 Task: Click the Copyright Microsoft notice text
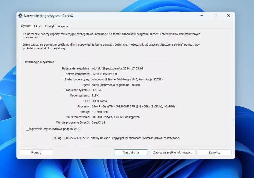coord(146,138)
